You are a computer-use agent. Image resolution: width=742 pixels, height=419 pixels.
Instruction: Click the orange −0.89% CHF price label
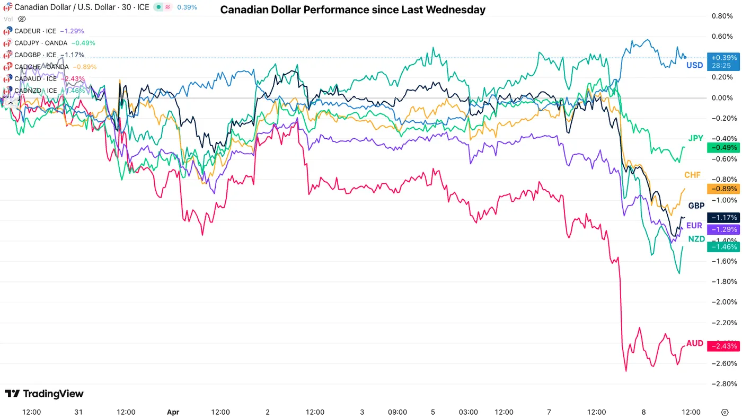[723, 189]
